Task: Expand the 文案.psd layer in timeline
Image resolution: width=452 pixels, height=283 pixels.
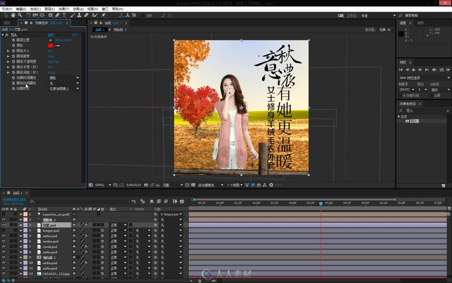Action: click(21, 225)
